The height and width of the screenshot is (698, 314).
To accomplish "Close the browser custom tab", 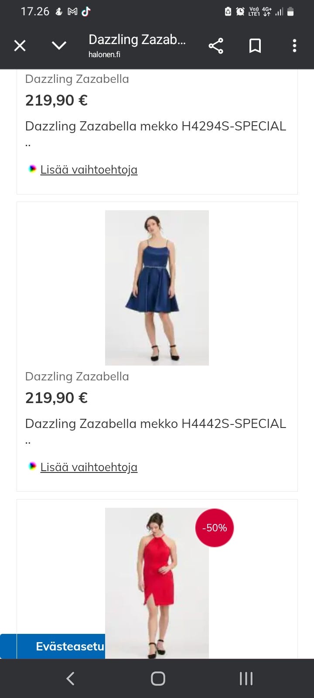I will 20,45.
